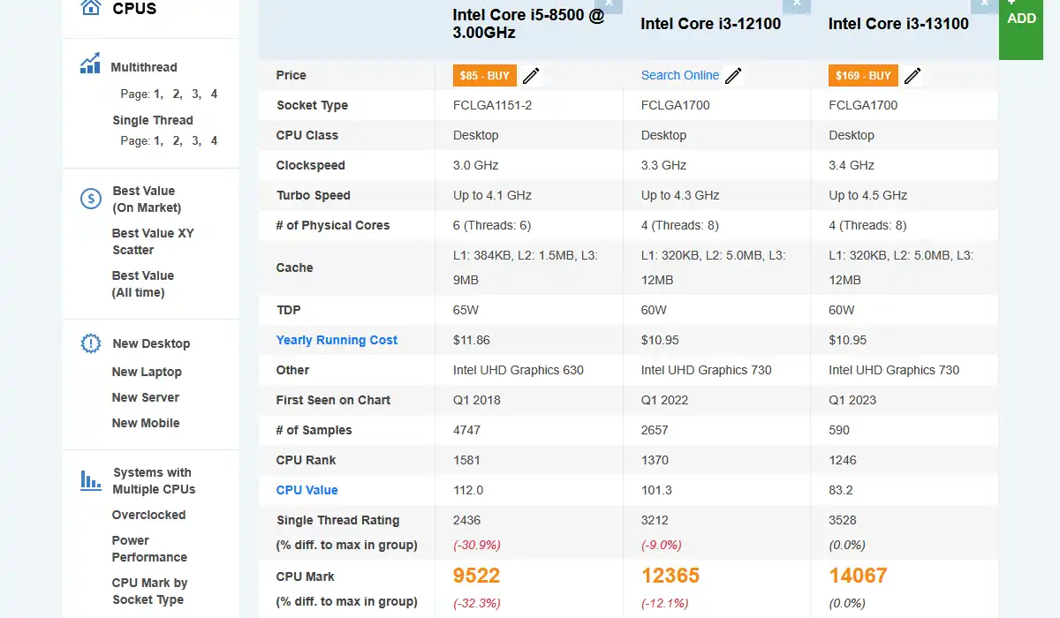1060x618 pixels.
Task: Click the pencil icon next to $169 price
Action: [x=912, y=76]
